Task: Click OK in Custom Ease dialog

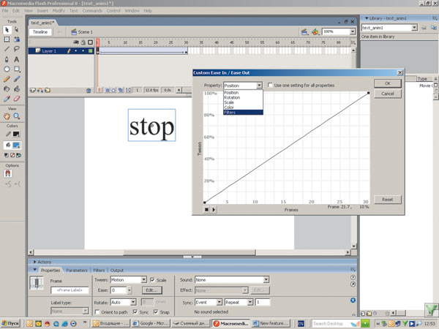Action: point(388,83)
